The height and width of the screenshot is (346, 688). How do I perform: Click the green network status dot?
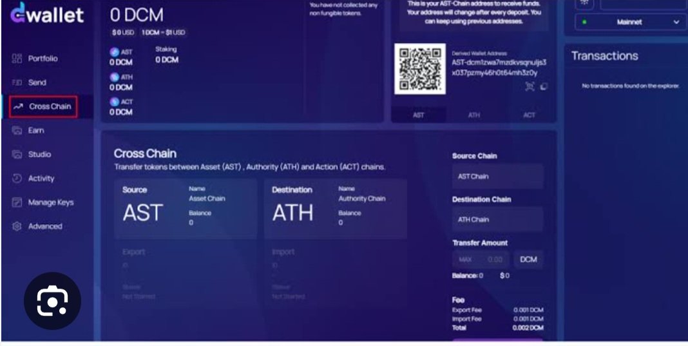584,22
